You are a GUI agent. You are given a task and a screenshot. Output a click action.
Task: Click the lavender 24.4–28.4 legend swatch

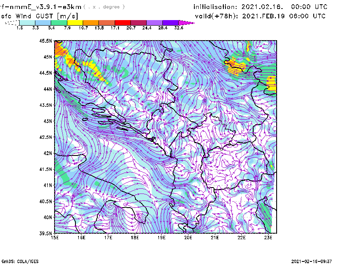(155, 23)
